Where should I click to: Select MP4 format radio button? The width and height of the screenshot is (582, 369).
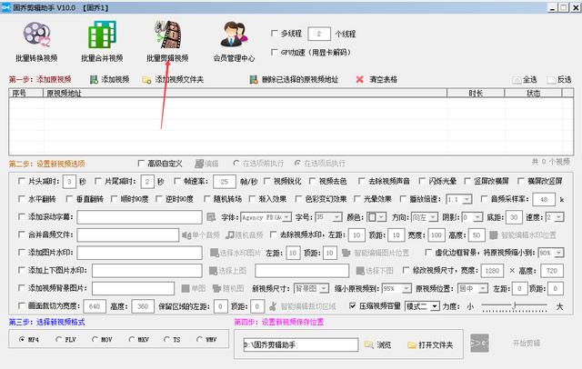[22, 339]
